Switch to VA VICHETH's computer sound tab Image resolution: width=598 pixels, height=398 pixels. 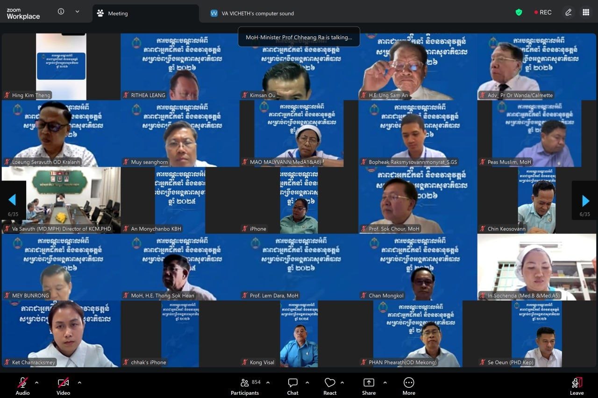[252, 14]
